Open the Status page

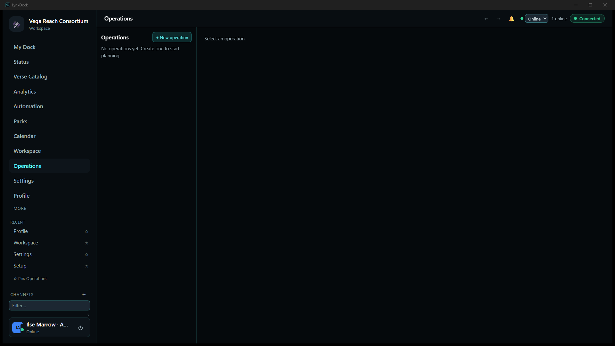tap(49, 62)
